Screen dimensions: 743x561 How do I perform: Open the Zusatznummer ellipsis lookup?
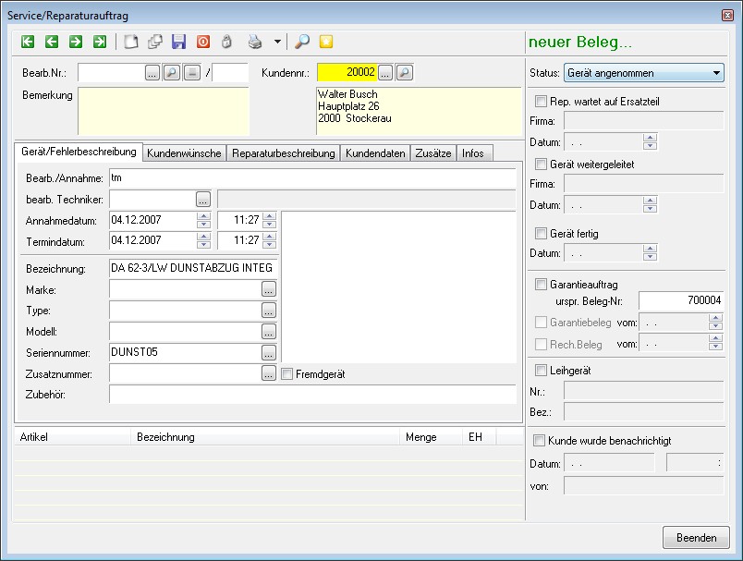click(x=269, y=373)
